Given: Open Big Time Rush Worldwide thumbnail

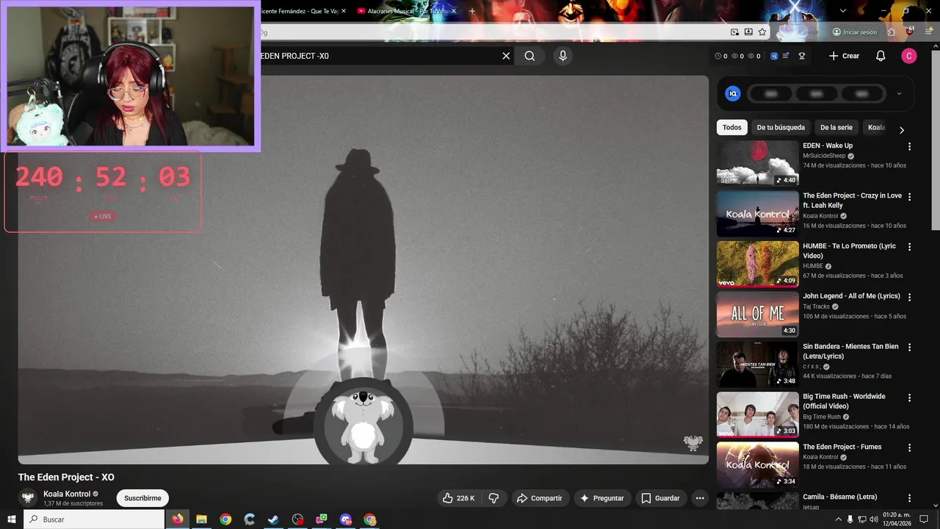Looking at the screenshot, I should coord(757,414).
